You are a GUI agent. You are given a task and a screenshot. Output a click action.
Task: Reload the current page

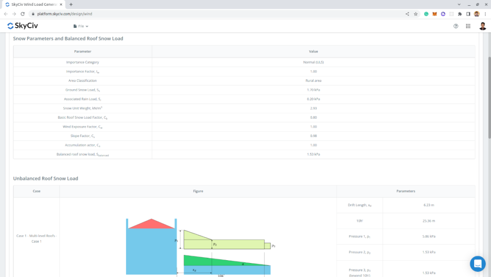[22, 14]
